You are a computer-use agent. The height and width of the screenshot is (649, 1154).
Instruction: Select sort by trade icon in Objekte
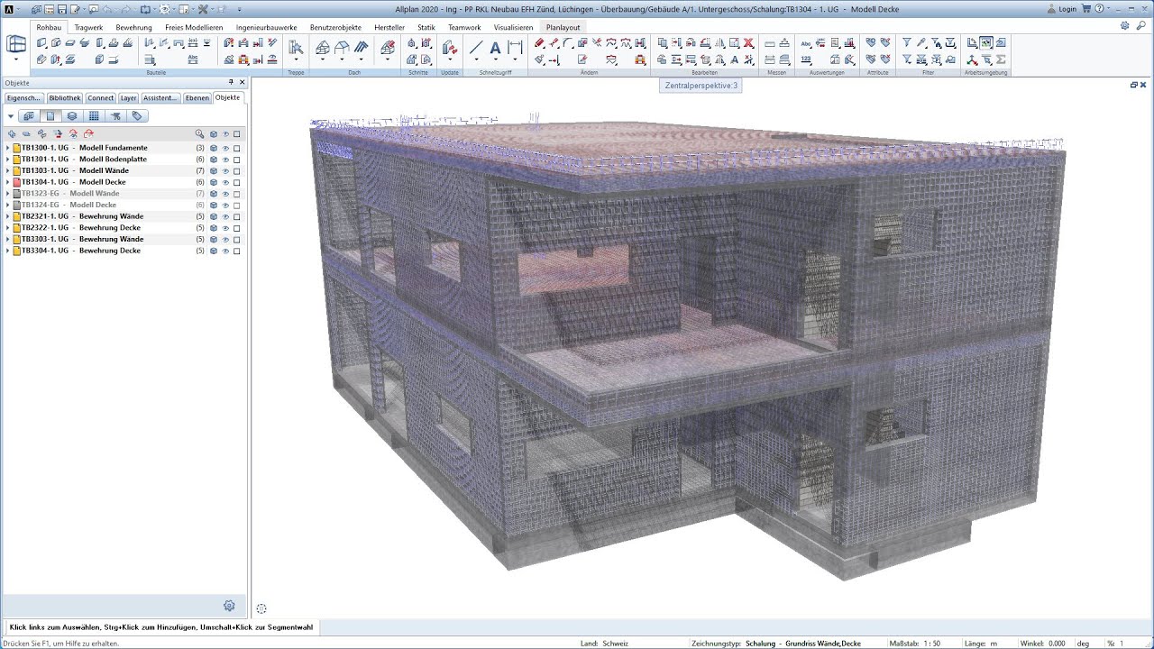click(115, 116)
